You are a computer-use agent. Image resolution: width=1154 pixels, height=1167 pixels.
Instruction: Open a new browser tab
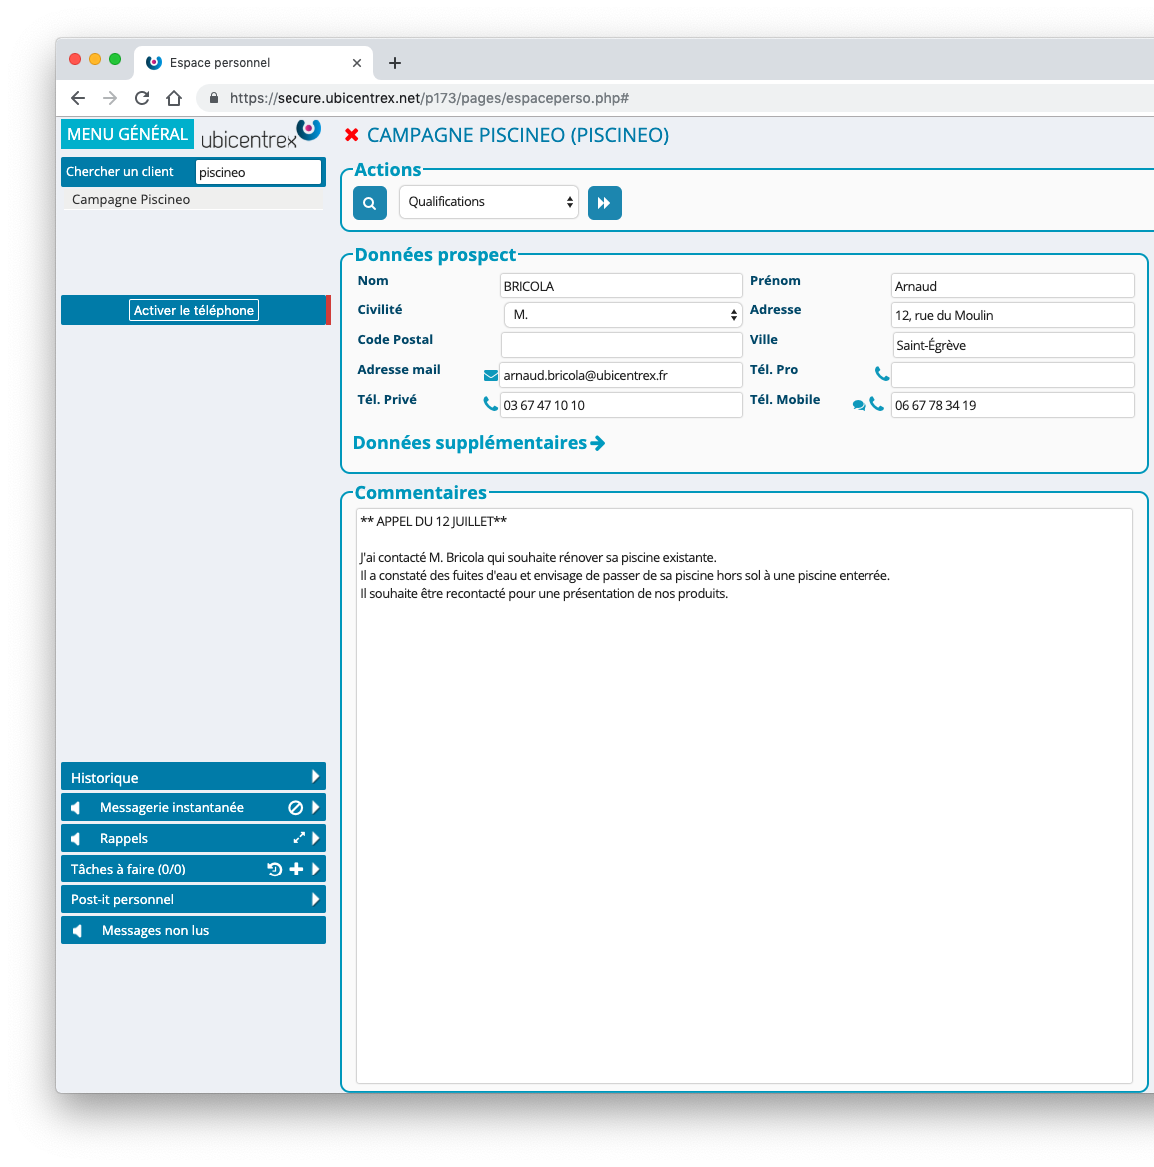(395, 63)
